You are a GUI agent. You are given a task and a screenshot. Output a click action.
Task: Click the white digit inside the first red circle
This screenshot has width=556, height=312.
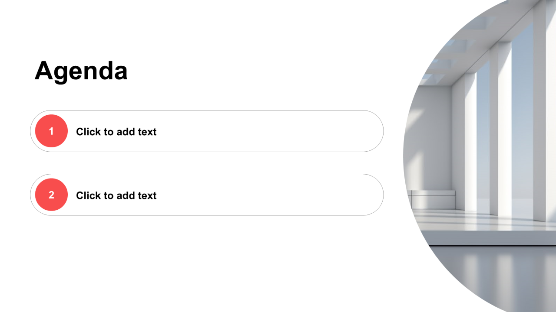[x=51, y=131]
